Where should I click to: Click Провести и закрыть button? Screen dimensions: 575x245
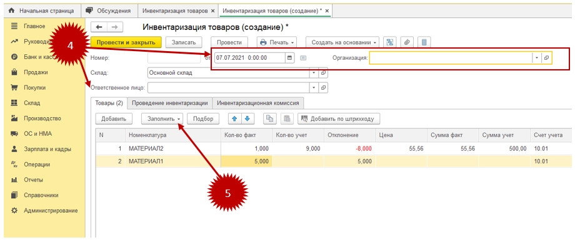[x=126, y=42]
